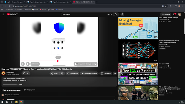The height and width of the screenshot is (104, 185).
Task: Click the search magnifier button
Action: (x=116, y=14)
